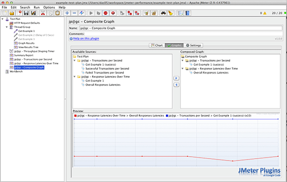Click the Collapse All minus icon
287x182 pixels.
tap(74, 13)
